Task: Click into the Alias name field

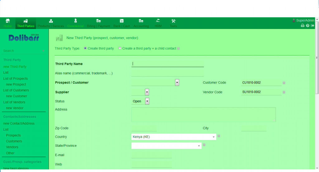Action: tap(167, 73)
